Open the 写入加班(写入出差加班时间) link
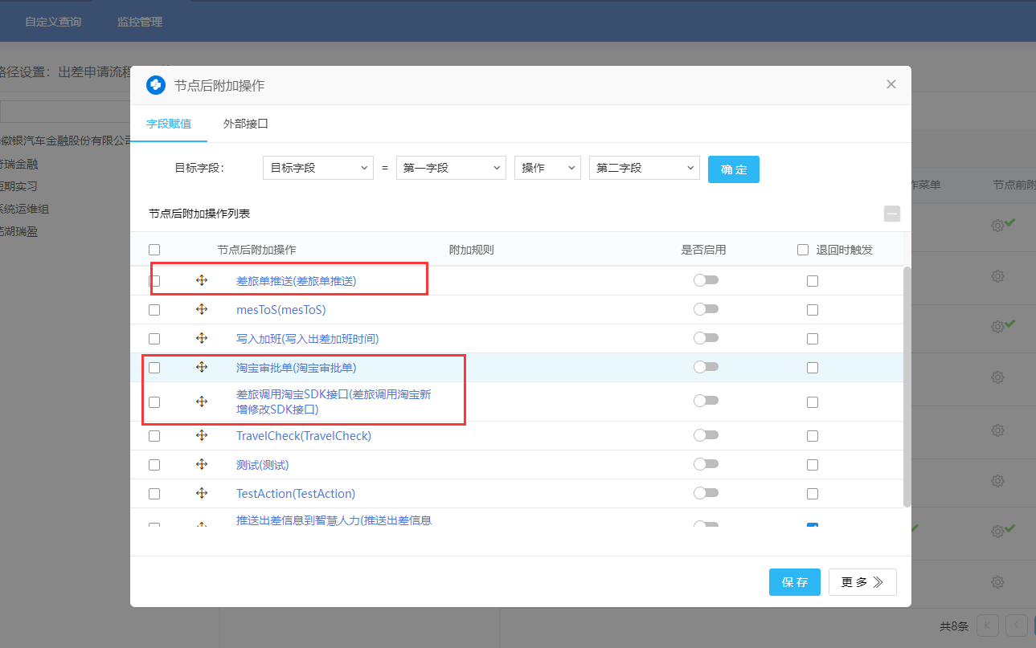This screenshot has height=648, width=1036. 307,339
